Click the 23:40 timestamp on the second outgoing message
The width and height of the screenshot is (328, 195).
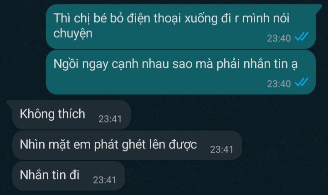pyautogui.click(x=279, y=84)
